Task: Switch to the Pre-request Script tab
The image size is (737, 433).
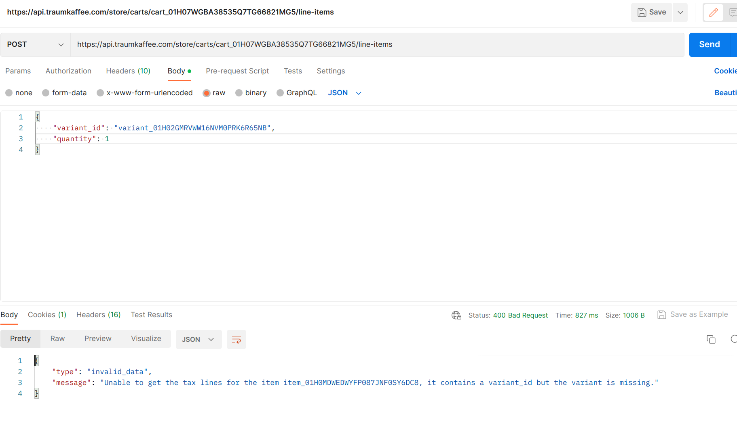Action: [x=237, y=71]
